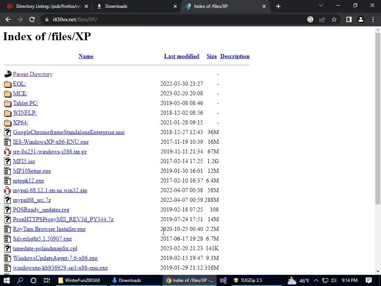Open a new tab with the plus button
The height and width of the screenshot is (286, 381).
(x=278, y=6)
